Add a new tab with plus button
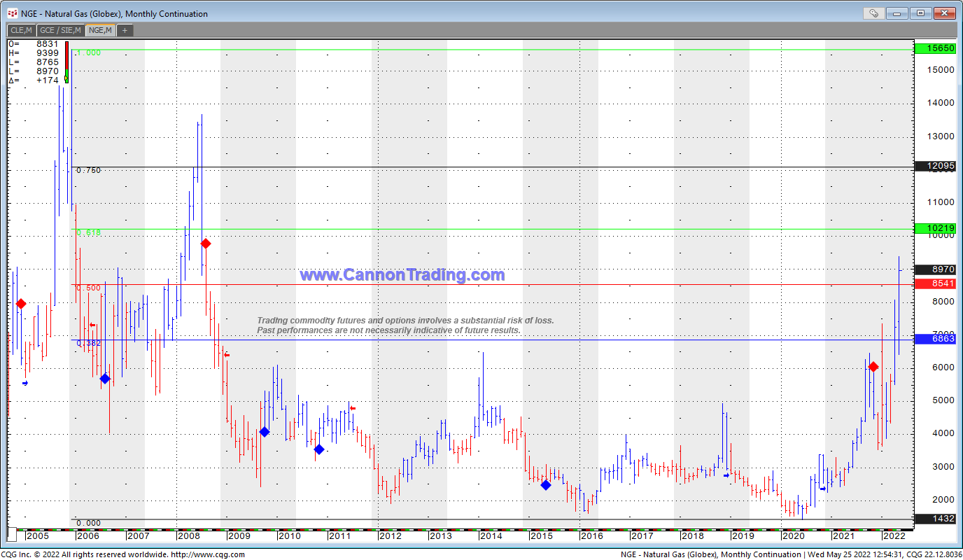Viewport: 963px width, 560px height. click(x=125, y=30)
